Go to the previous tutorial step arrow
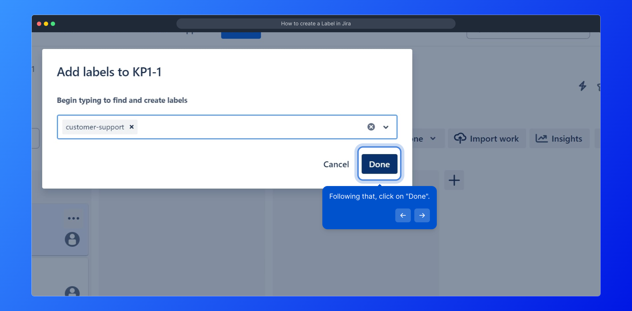 click(403, 215)
